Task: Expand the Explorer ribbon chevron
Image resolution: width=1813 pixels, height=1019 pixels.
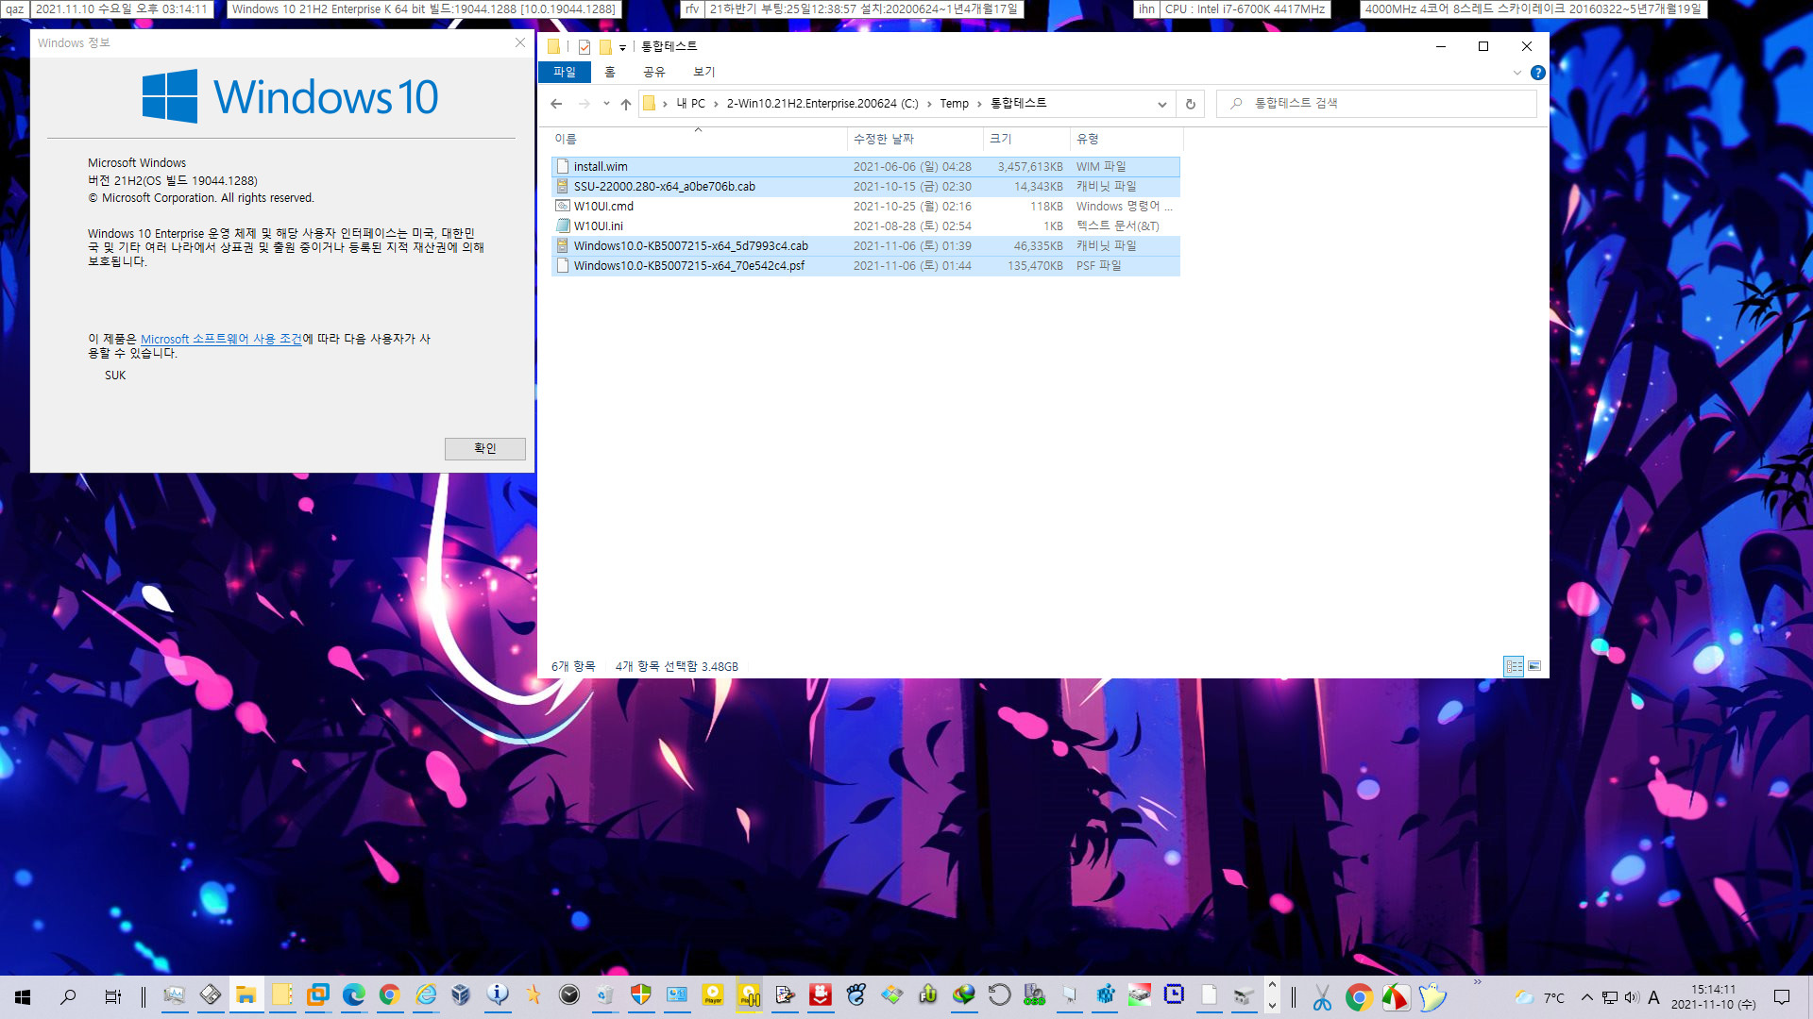Action: 1516,73
